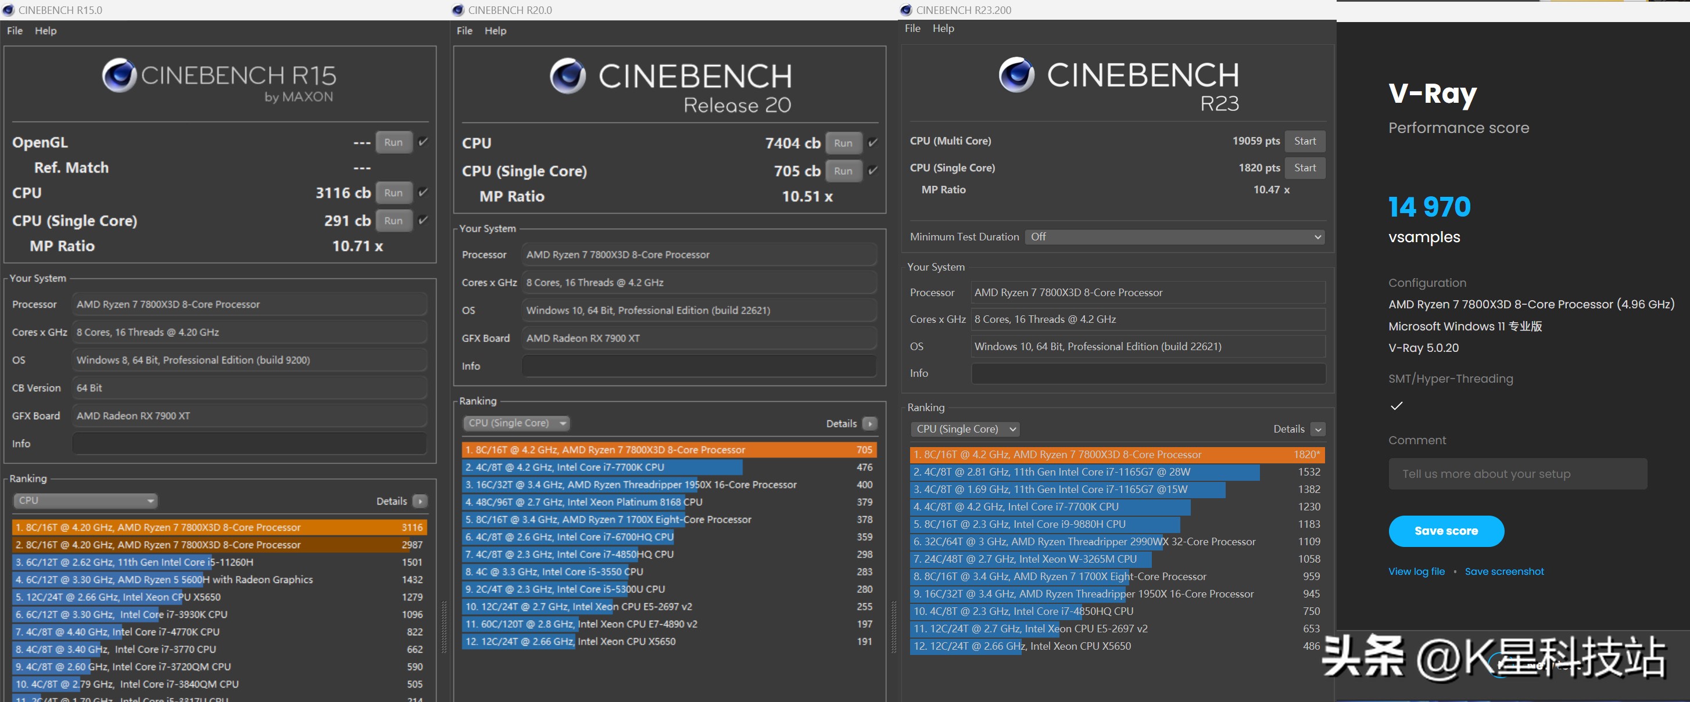Screen dimensions: 1690x702
Task: Click the Cinebench R20 title bar icon
Action: point(458,10)
